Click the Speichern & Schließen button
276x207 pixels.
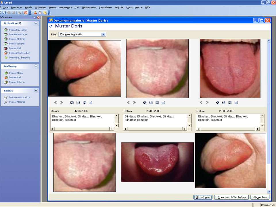pyautogui.click(x=231, y=197)
